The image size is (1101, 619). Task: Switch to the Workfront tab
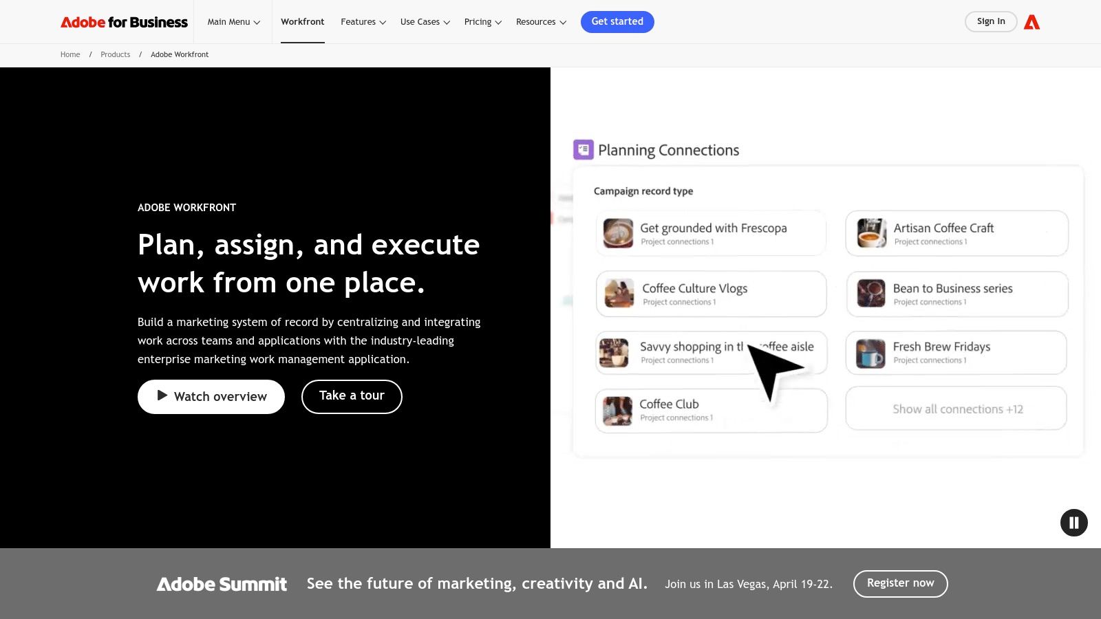click(302, 21)
